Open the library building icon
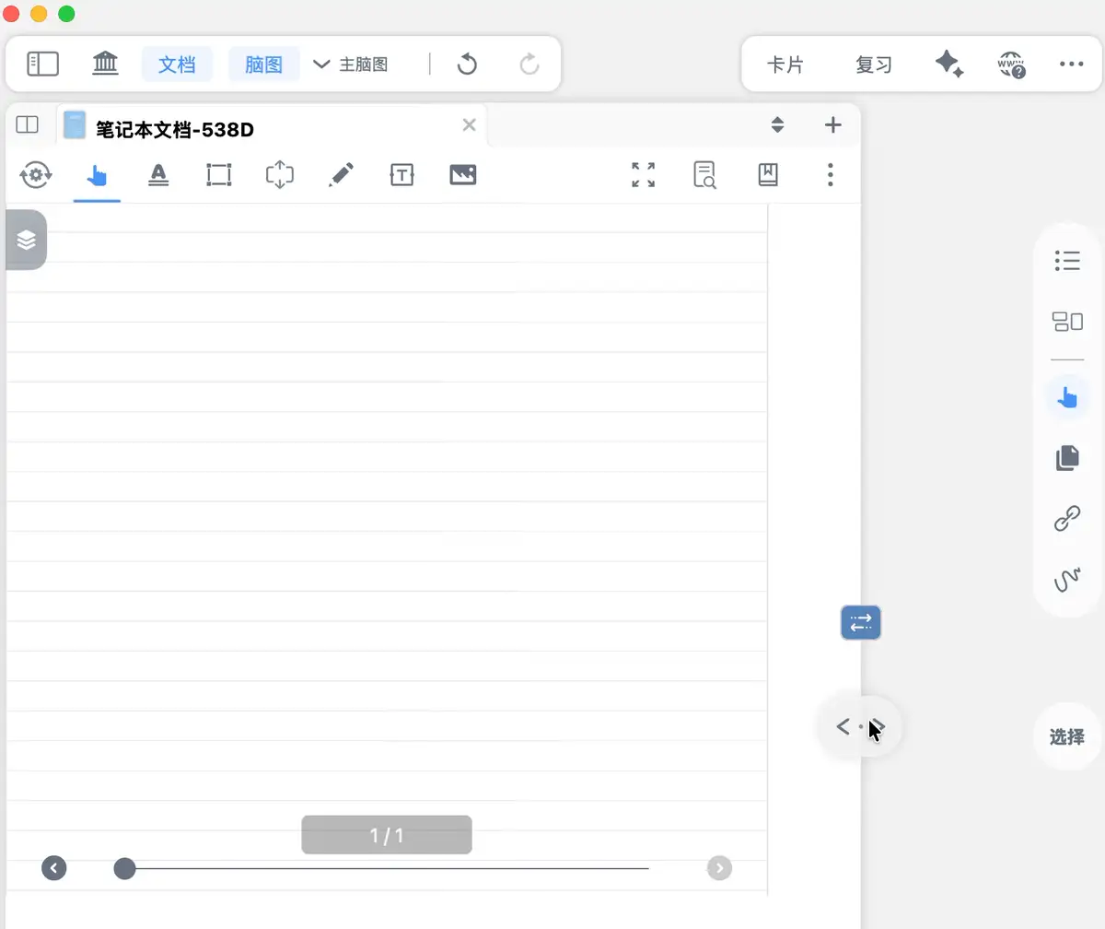The width and height of the screenshot is (1105, 929). tap(106, 64)
